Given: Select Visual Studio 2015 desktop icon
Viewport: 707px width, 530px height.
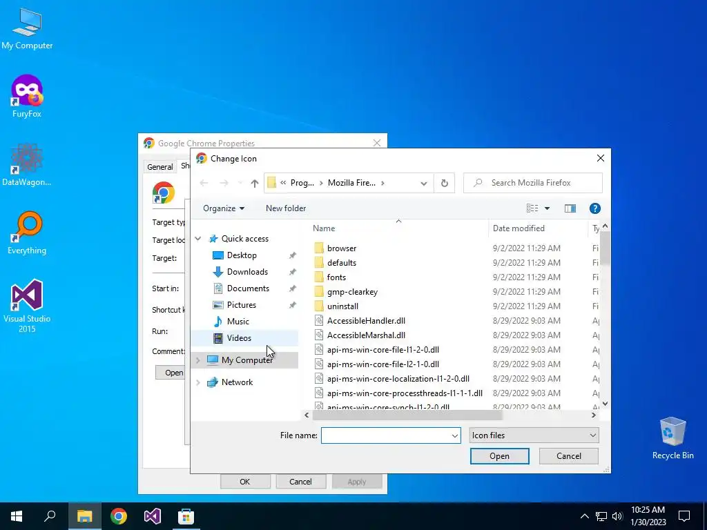Looking at the screenshot, I should (x=27, y=306).
